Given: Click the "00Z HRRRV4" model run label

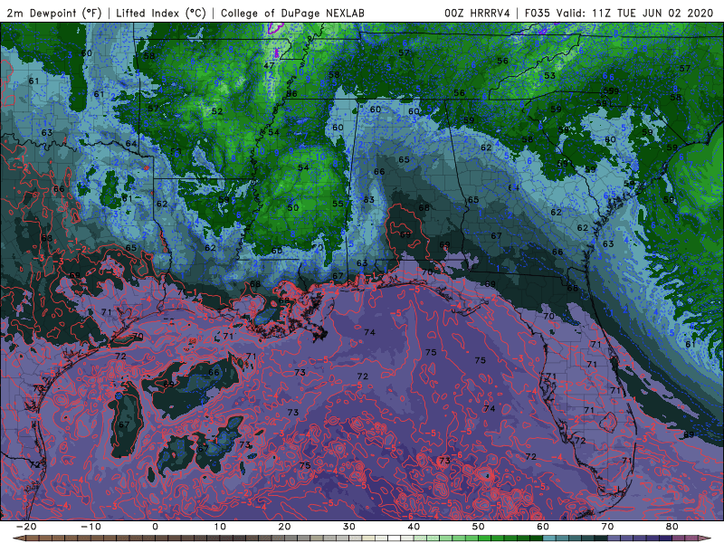Looking at the screenshot, I should click(x=477, y=13).
